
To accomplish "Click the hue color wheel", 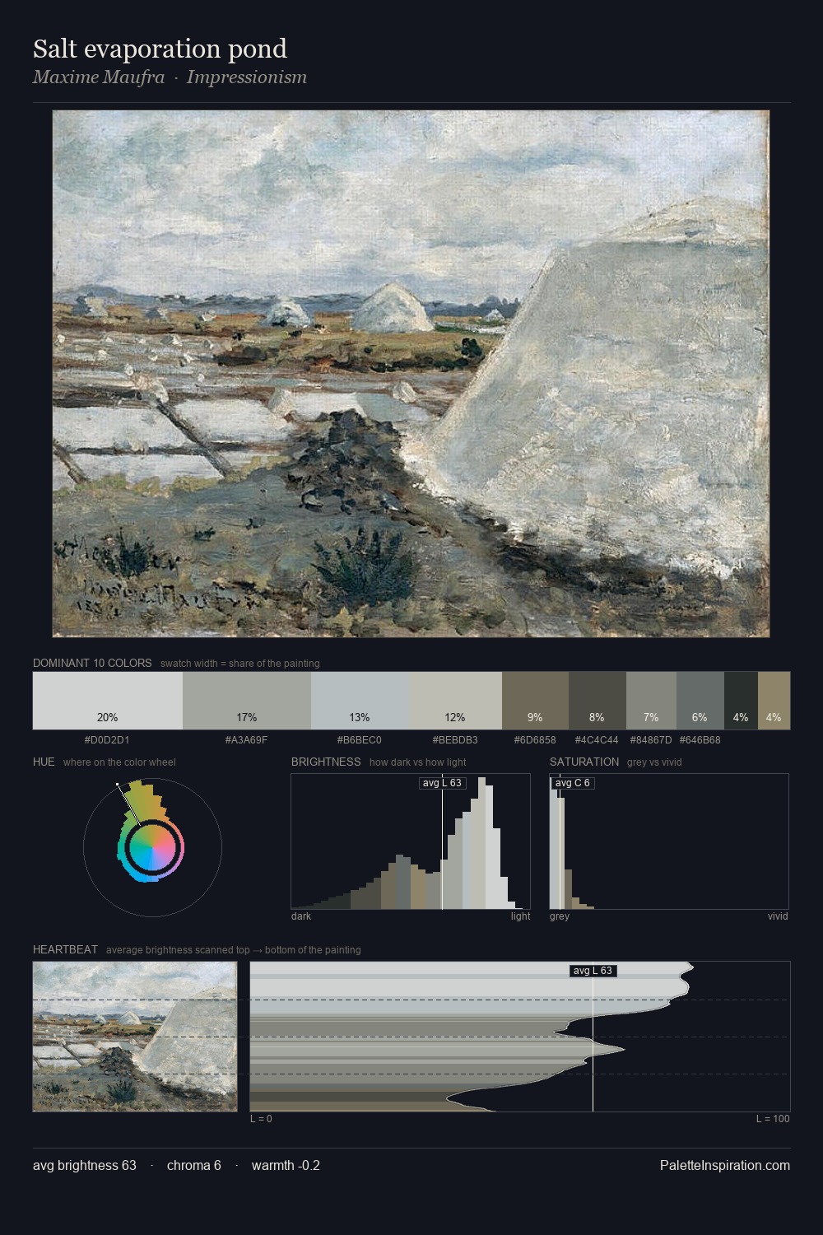I will click(x=152, y=847).
